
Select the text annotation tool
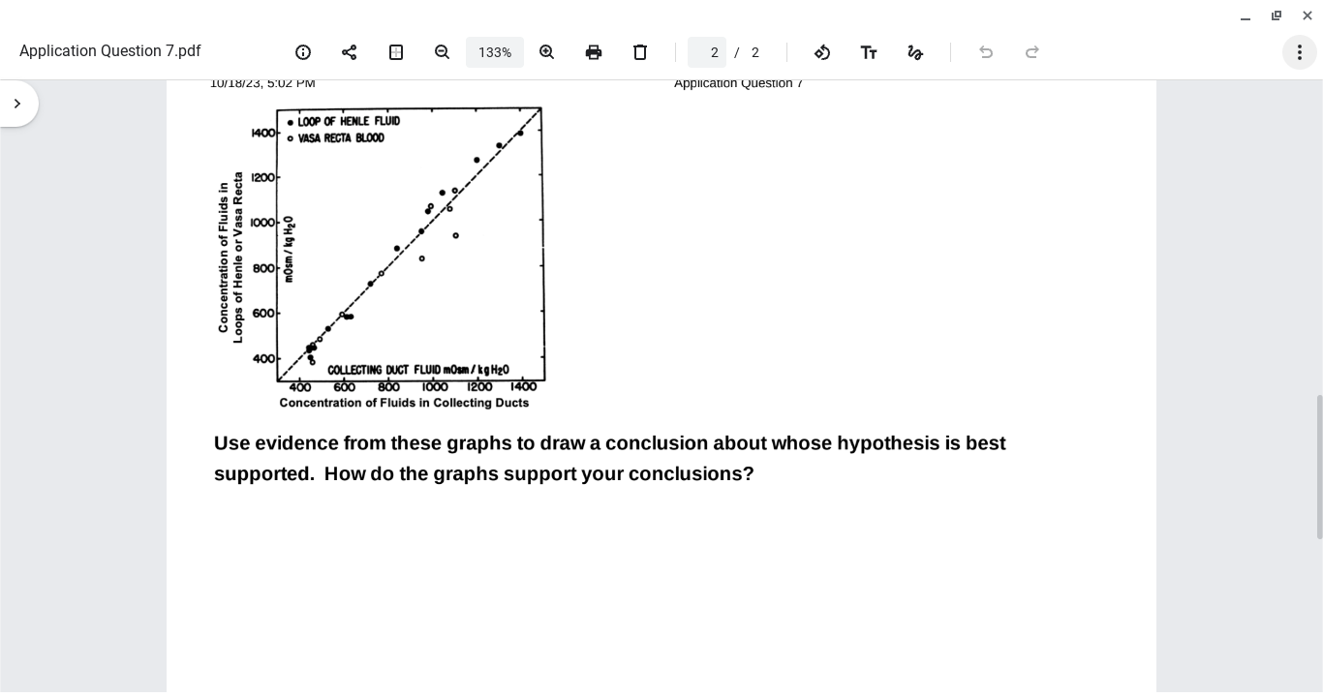pyautogui.click(x=869, y=52)
